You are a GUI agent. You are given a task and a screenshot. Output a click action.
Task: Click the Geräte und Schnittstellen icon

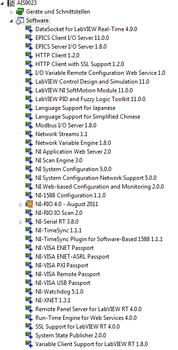tap(20, 12)
